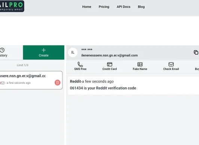
Task: Visit the Blog page
Action: [x=141, y=7]
